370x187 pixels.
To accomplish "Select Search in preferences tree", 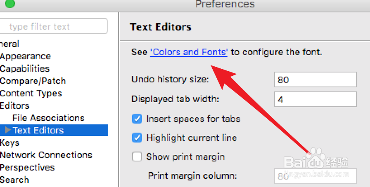I will 14,180.
